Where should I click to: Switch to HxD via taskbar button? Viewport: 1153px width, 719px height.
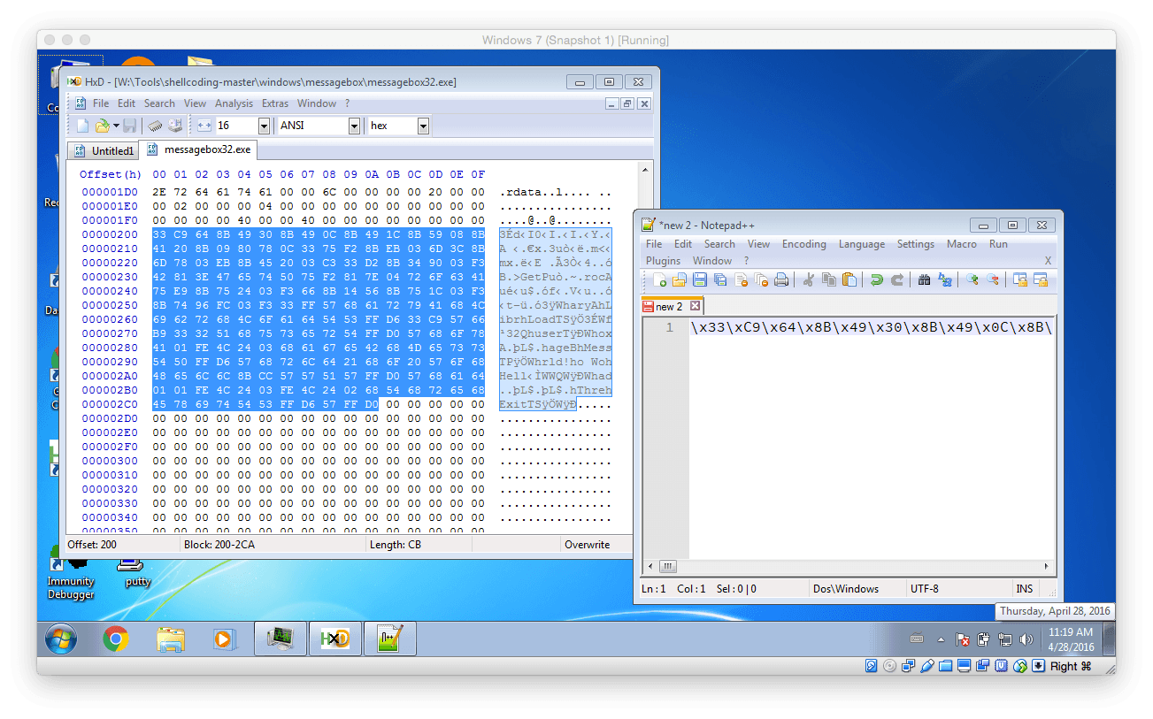coord(335,639)
